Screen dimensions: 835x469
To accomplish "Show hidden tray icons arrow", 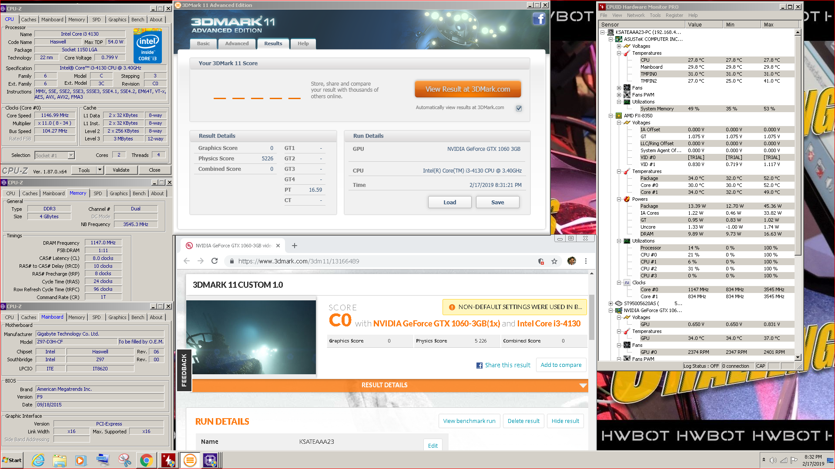I will (764, 460).
